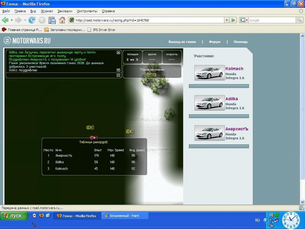
Task: Click the Выход link under Гонка окончена
Action: tap(152, 74)
